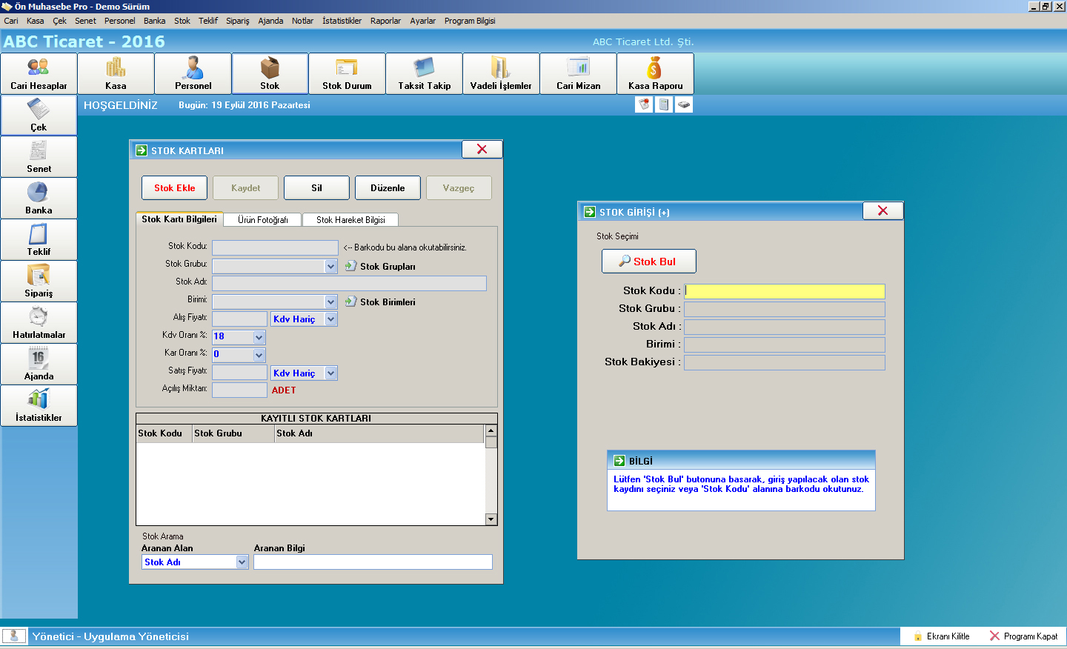Click the Stok Kodu column header
Screen dimensions: 1067x649
[x=164, y=433]
